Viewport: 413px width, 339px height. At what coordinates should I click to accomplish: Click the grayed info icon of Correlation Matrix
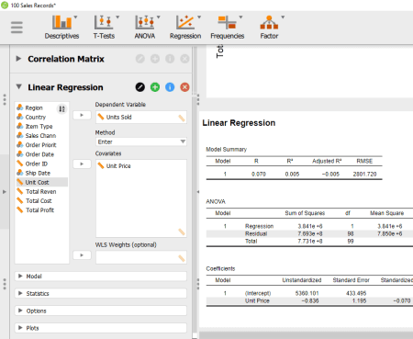coord(170,59)
